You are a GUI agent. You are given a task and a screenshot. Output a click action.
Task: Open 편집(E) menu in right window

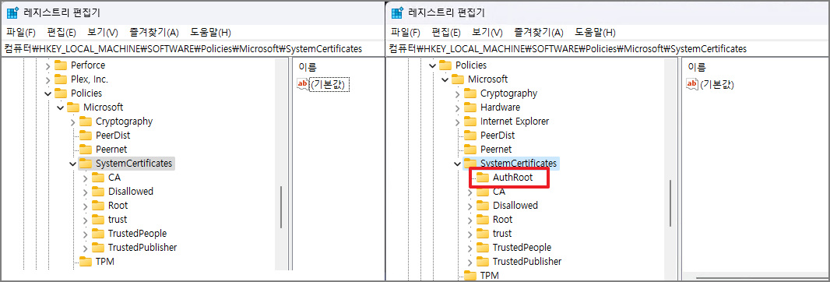click(446, 33)
